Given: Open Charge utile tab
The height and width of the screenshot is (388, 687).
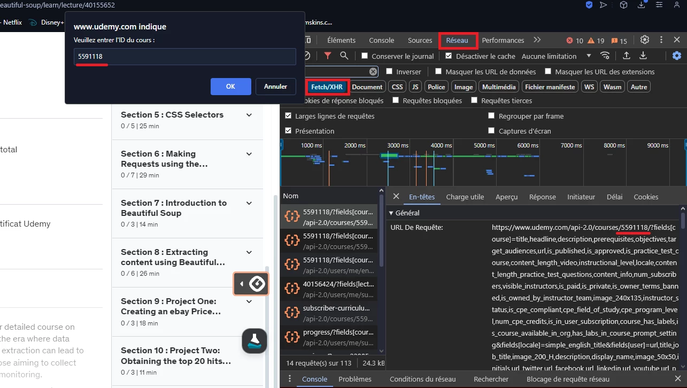Looking at the screenshot, I should [465, 197].
